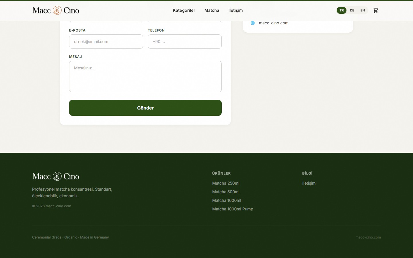413x258 pixels.
Task: Open the Matcha 500ml footer link
Action: pyautogui.click(x=226, y=192)
